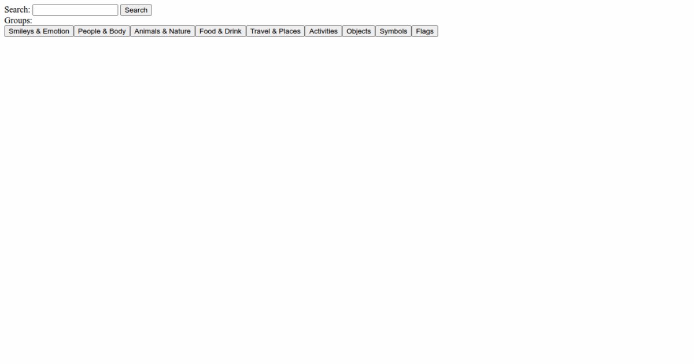The height and width of the screenshot is (364, 694).
Task: Select the Symbols group
Action: point(393,31)
